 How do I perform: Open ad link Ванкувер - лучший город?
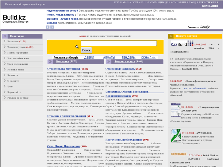[x=63, y=19]
